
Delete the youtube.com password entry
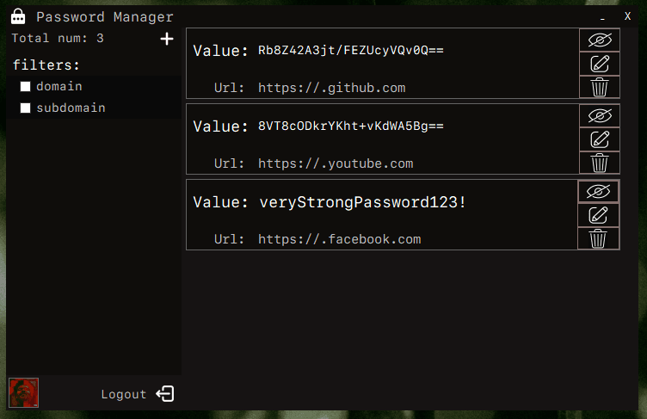[599, 163]
